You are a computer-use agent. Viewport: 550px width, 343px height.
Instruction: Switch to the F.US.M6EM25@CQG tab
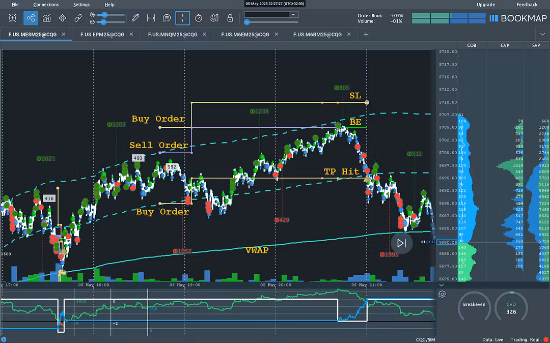[x=245, y=34]
